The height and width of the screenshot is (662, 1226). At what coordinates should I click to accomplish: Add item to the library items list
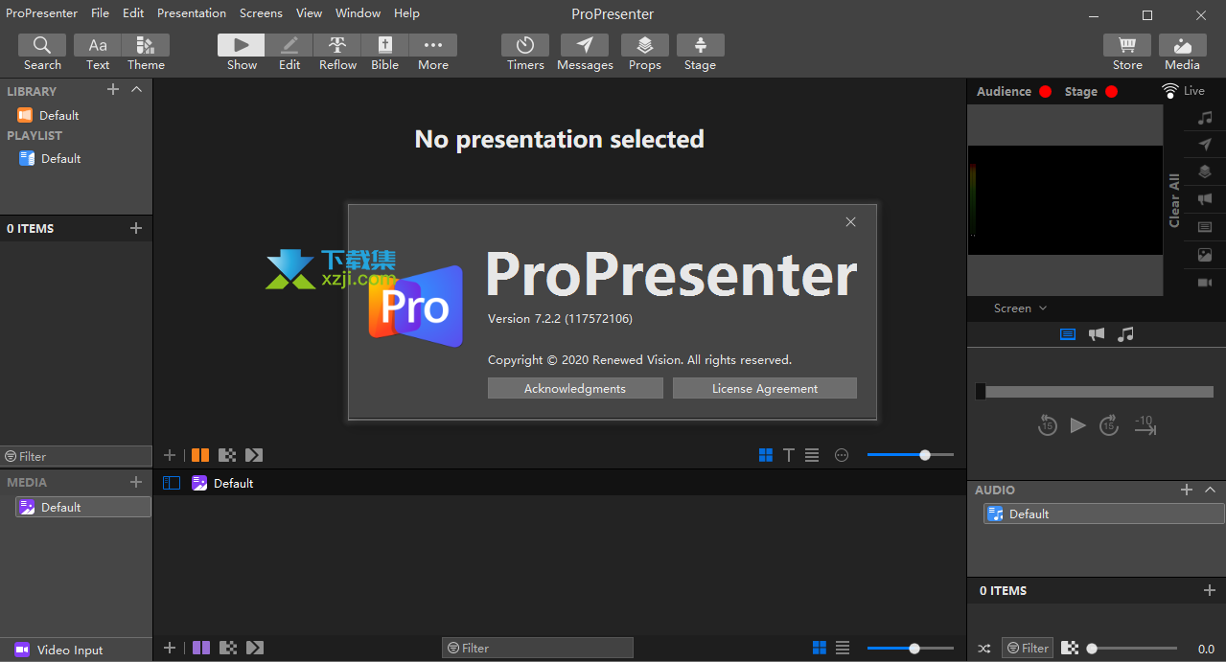point(136,228)
